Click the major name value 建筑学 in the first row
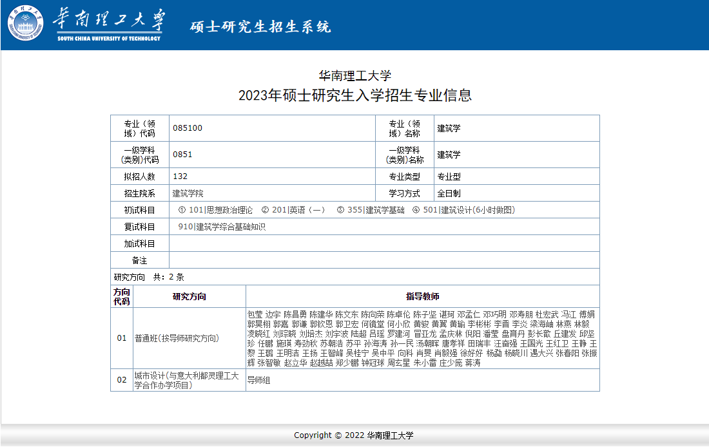 click(449, 128)
